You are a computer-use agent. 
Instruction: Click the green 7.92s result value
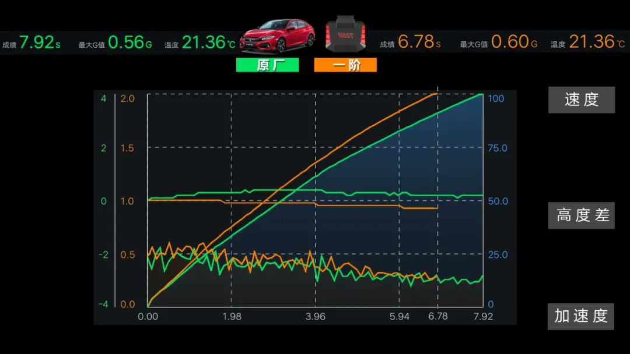click(x=39, y=43)
